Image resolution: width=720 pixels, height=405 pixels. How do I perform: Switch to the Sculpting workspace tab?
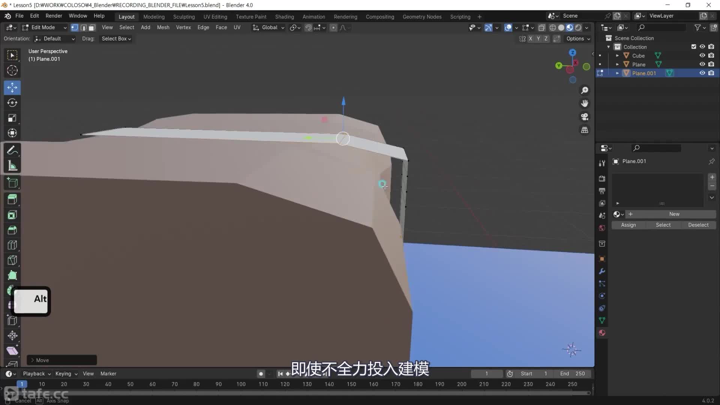(x=184, y=16)
